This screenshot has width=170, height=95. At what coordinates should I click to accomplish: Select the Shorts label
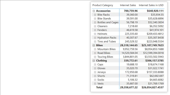(101, 76)
